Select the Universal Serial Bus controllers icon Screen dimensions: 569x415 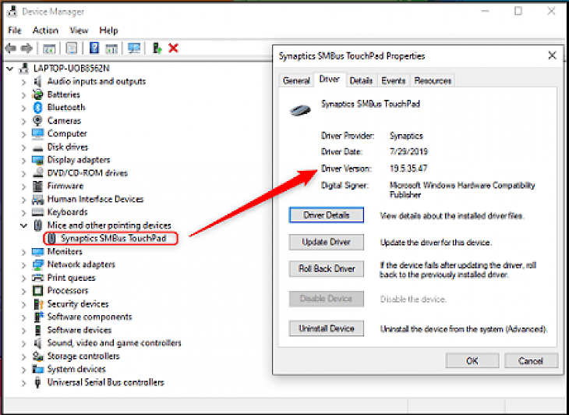(37, 382)
